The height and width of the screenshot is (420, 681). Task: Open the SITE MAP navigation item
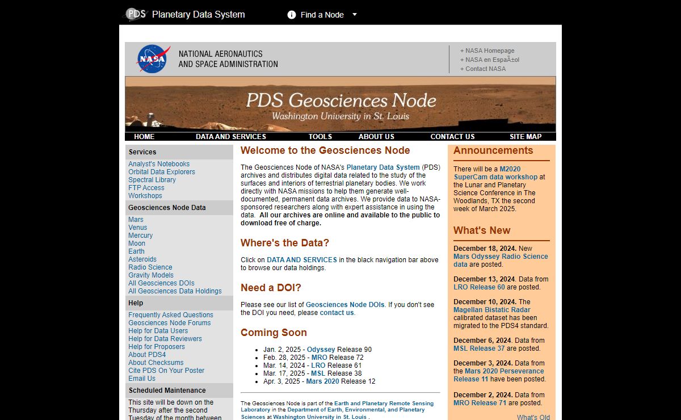[526, 137]
